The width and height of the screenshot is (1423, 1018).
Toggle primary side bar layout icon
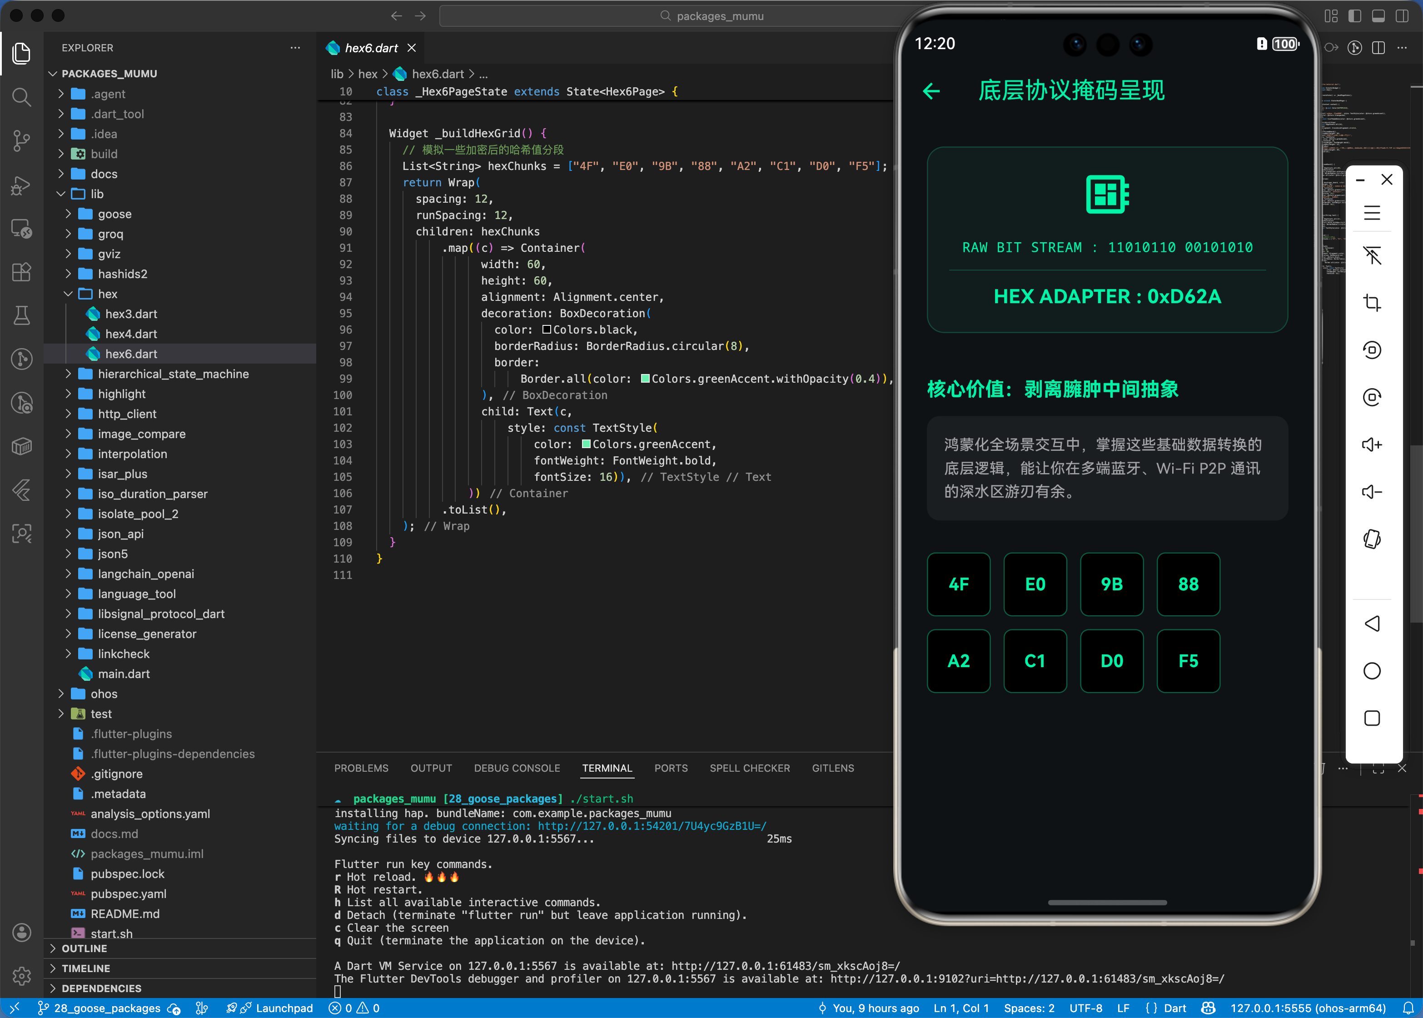tap(1355, 15)
